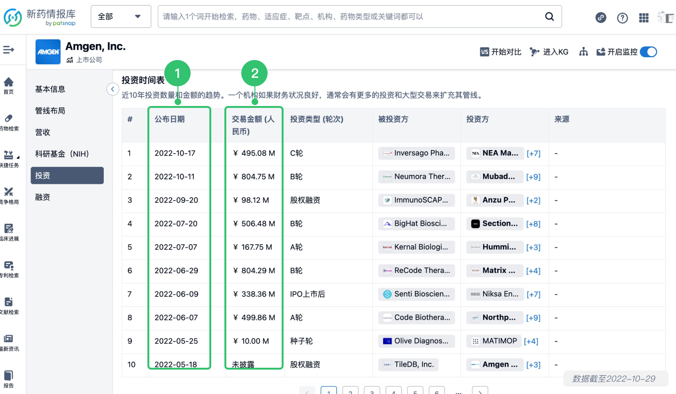Open Niksa Energy investor tag
The image size is (676, 394).
(495, 294)
